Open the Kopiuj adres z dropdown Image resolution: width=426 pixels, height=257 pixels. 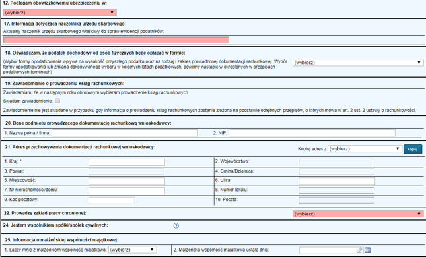[365, 149]
